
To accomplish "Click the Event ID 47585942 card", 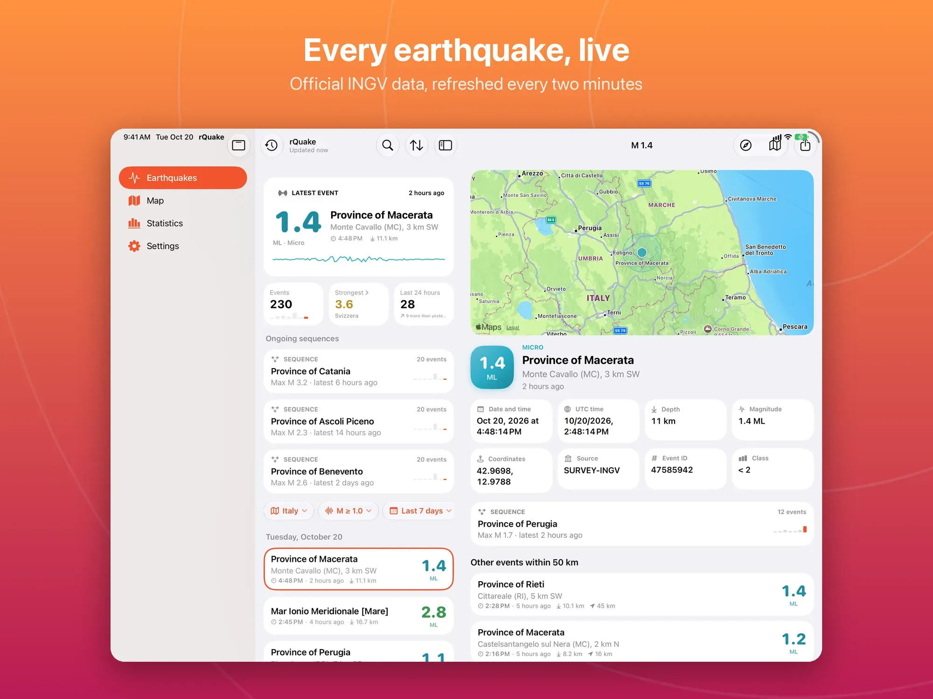I will point(685,469).
